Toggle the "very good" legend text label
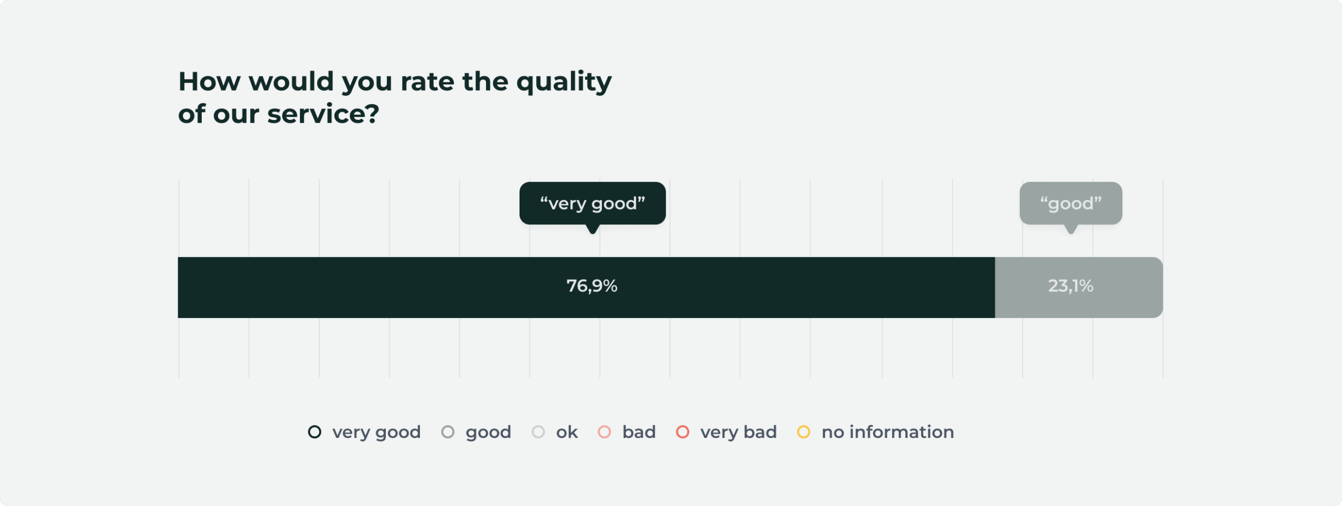The image size is (1342, 506). 376,432
